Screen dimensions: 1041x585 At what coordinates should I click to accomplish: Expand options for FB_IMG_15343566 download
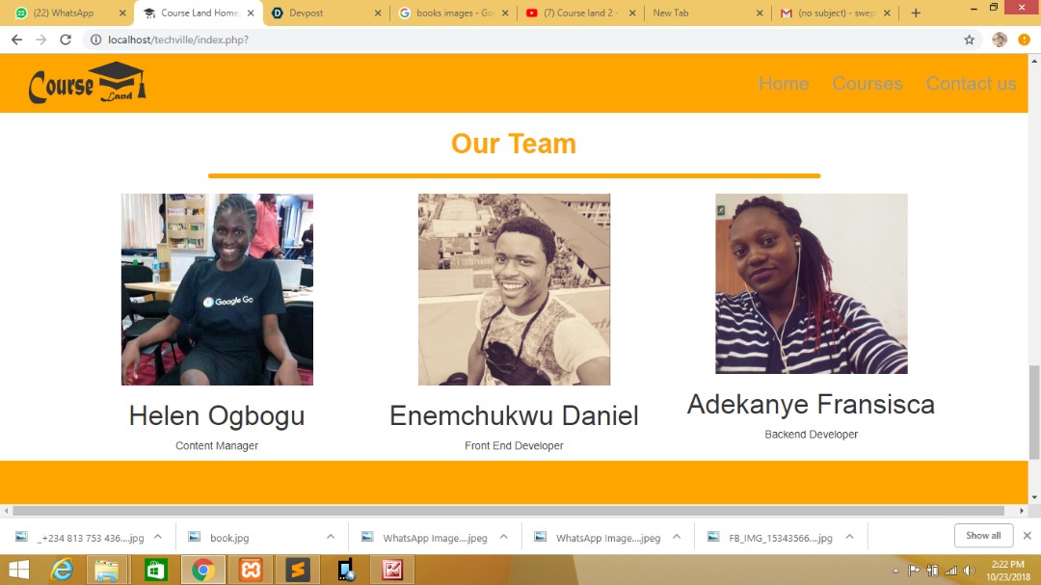[850, 537]
